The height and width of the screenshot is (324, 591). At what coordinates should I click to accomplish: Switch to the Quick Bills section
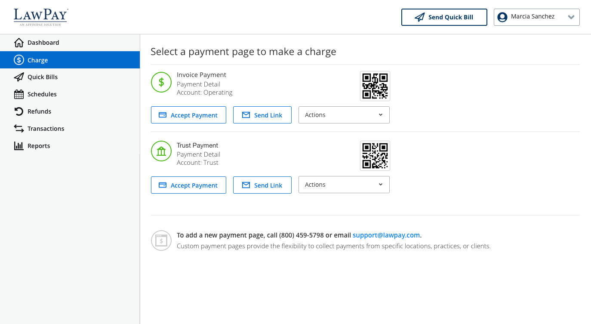[42, 77]
